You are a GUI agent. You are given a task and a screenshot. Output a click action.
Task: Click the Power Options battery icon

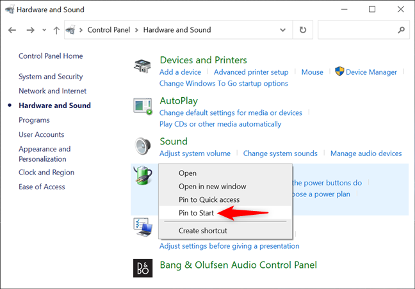tap(143, 175)
